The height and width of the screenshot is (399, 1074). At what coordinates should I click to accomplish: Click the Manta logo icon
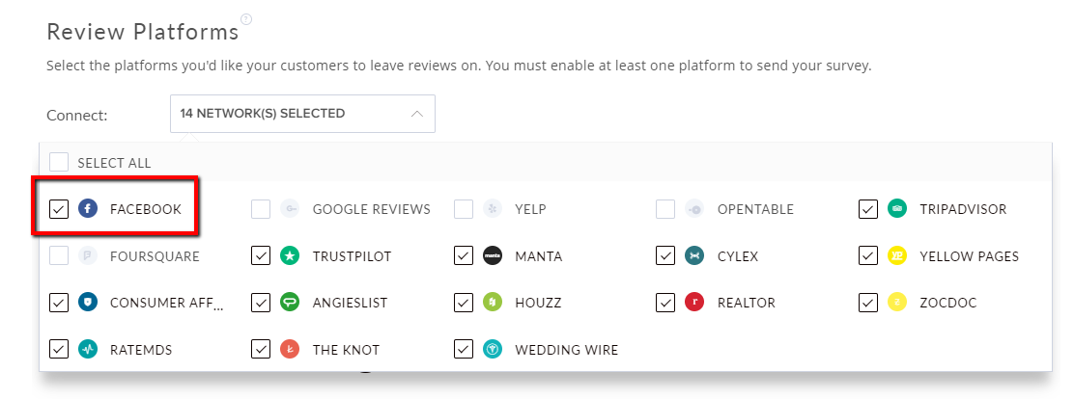493,256
